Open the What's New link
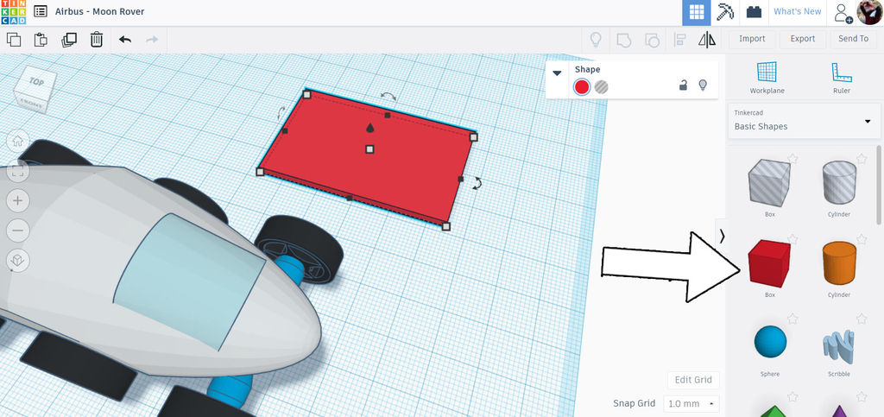Screen dimensions: 884x417 [797, 12]
